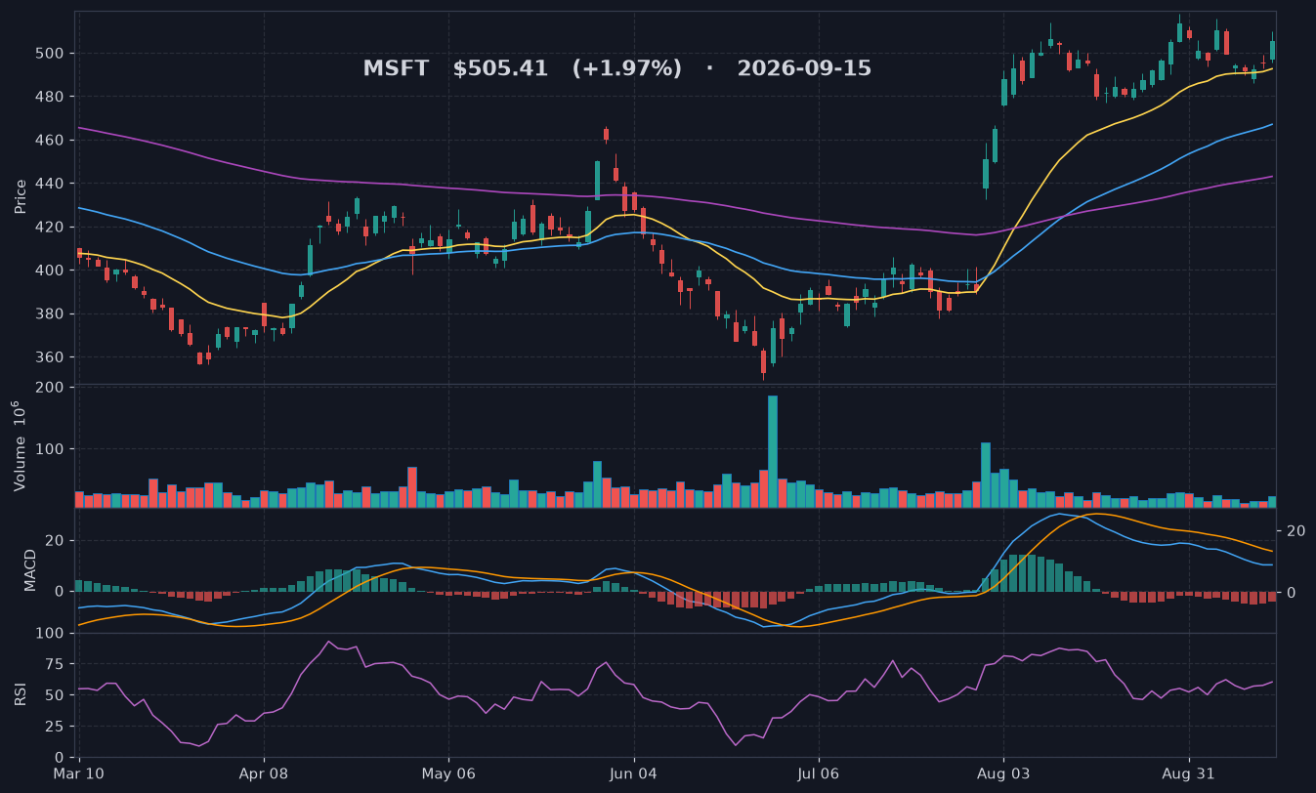Click the MACD axis label

[30, 569]
